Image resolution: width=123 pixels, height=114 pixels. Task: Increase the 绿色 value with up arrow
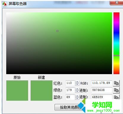point(77,89)
